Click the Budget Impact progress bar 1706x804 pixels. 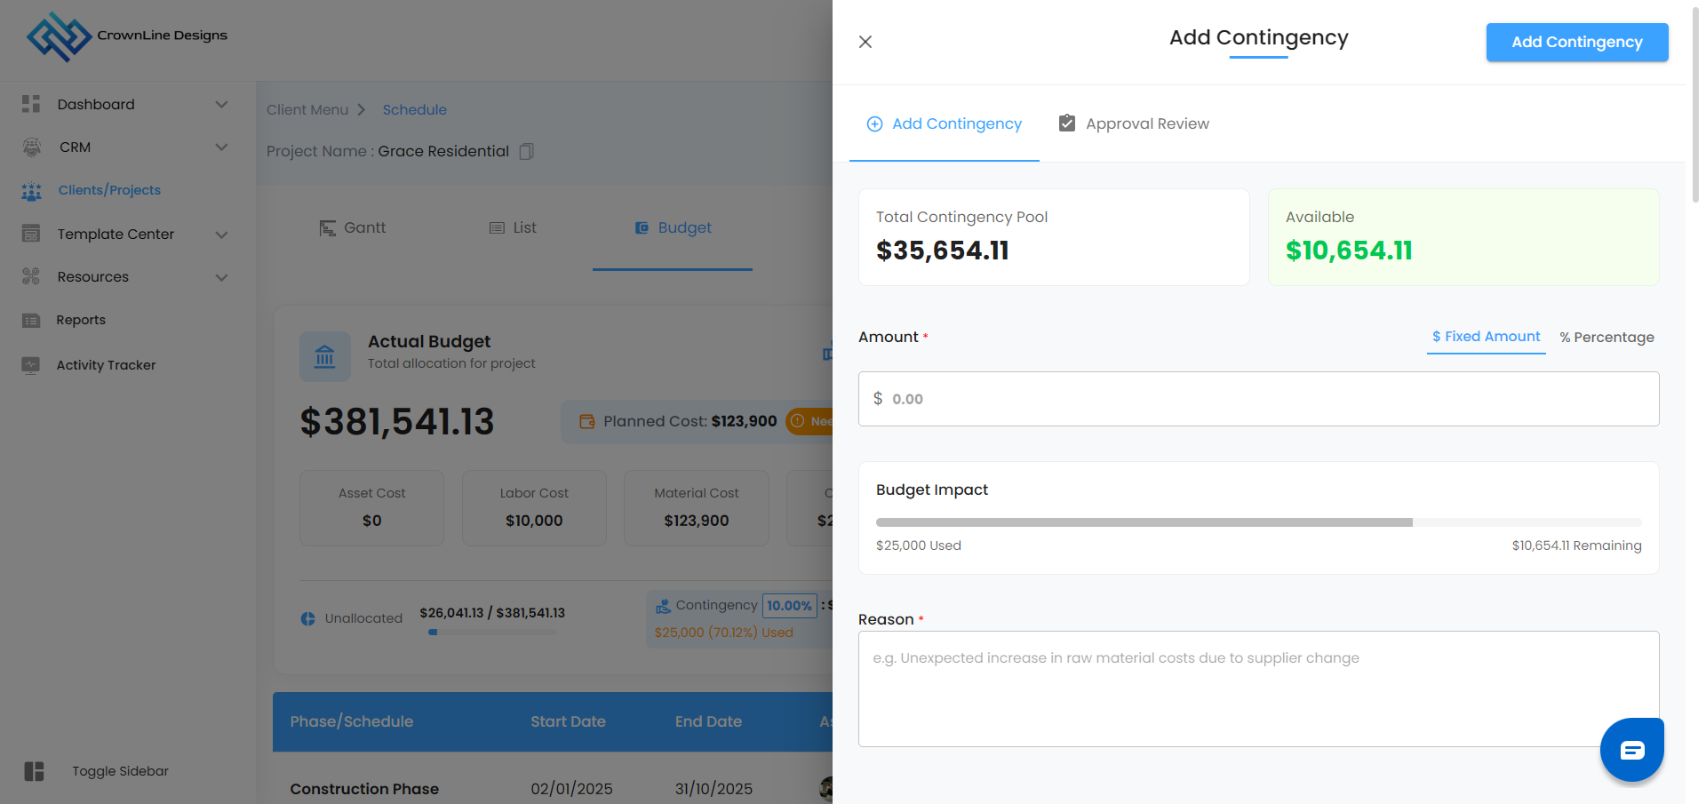click(1259, 522)
